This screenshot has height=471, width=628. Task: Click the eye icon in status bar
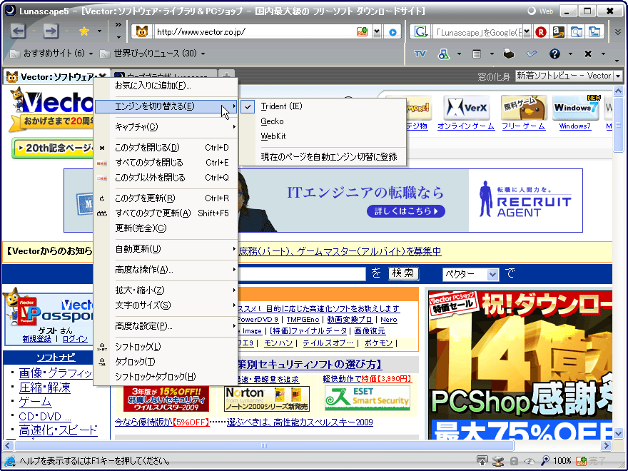[x=530, y=462]
